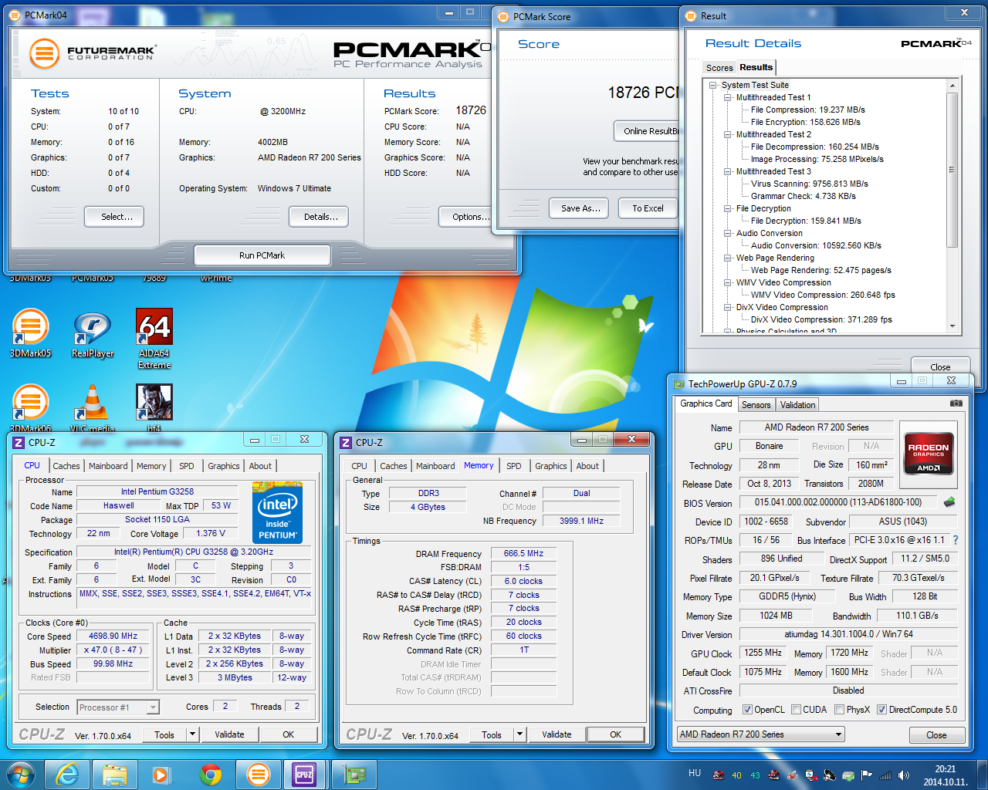Click Bus Interface question mark in GPU-Z
The width and height of the screenshot is (988, 790).
pos(956,540)
